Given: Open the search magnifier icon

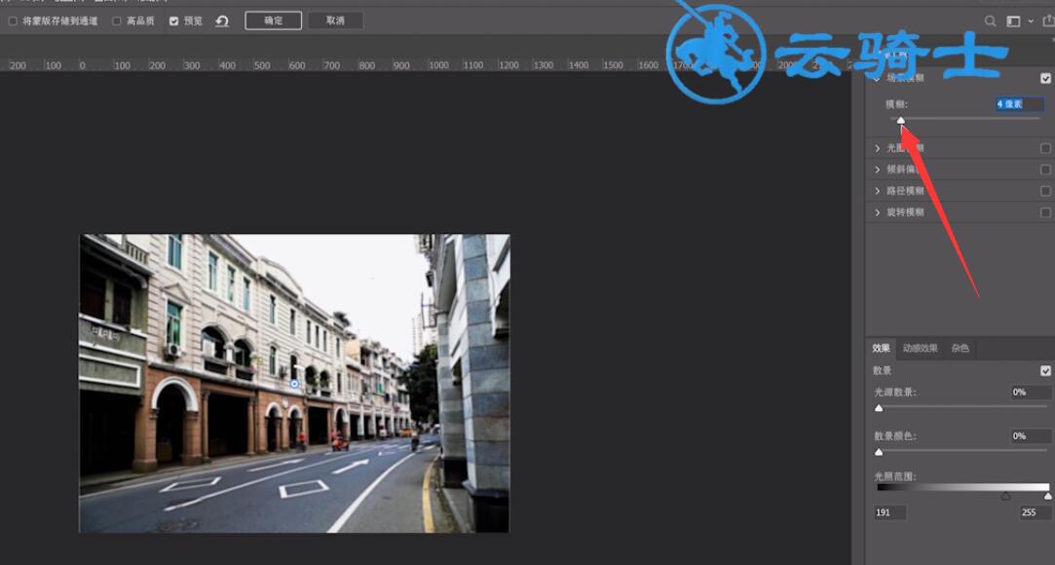Looking at the screenshot, I should 991,20.
